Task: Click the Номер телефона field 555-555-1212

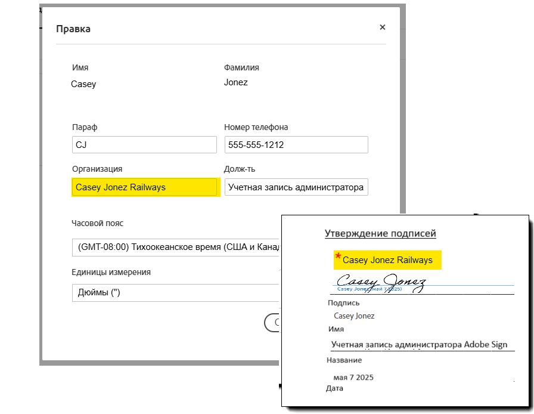Action: pyautogui.click(x=296, y=144)
